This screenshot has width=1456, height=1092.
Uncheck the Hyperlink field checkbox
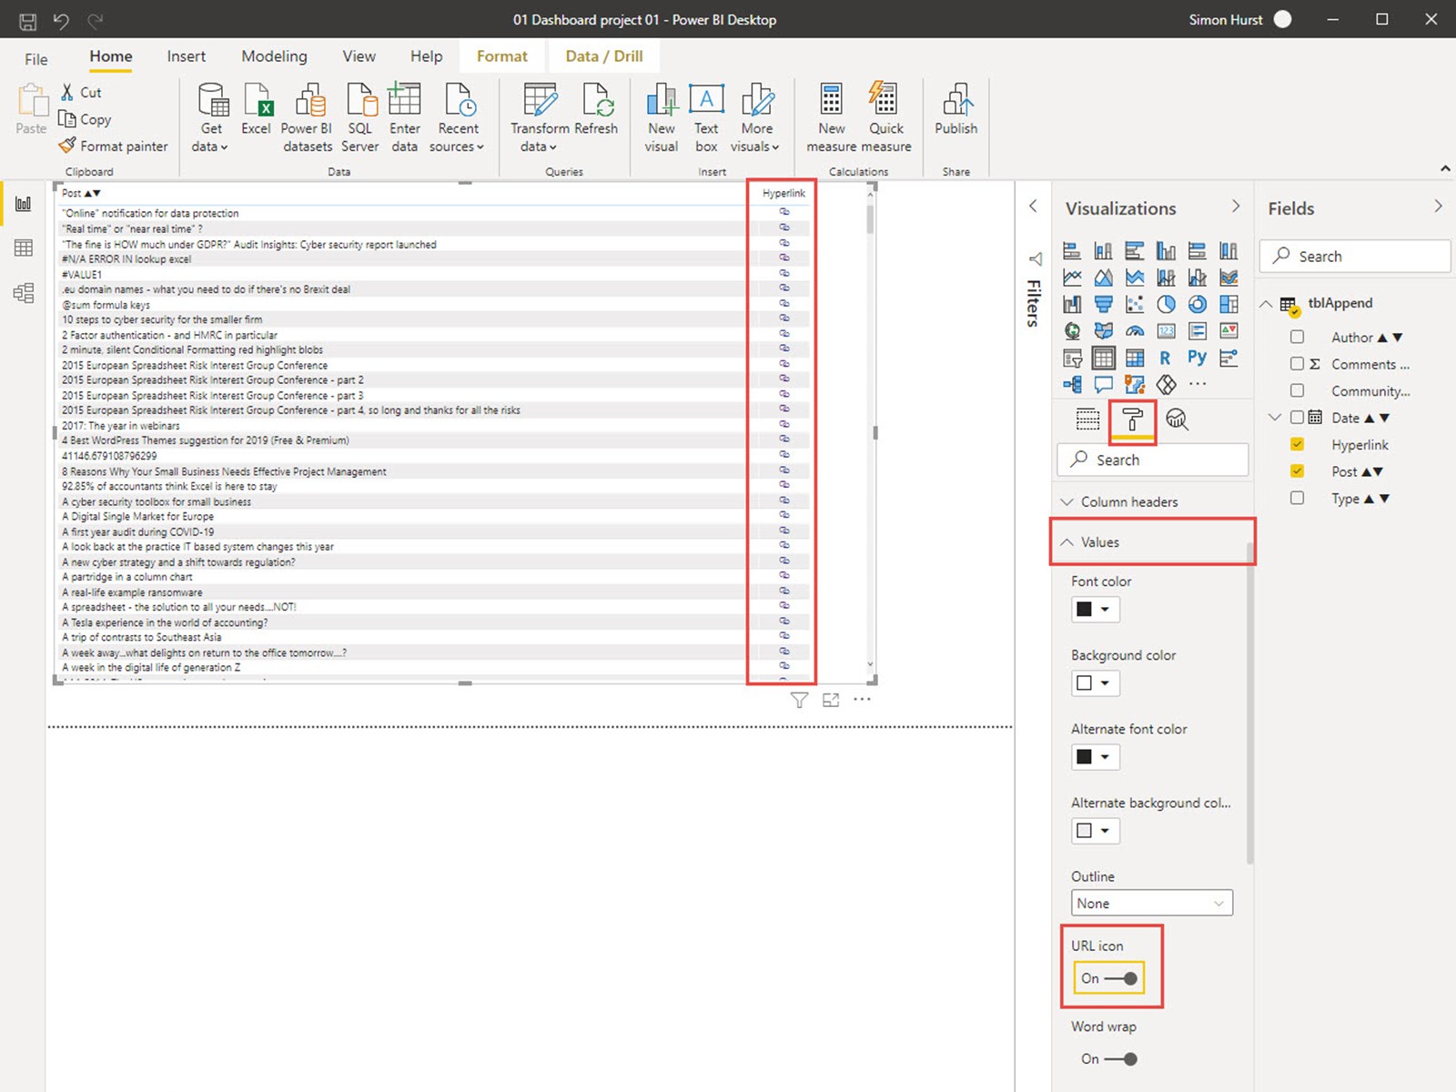pyautogui.click(x=1297, y=445)
